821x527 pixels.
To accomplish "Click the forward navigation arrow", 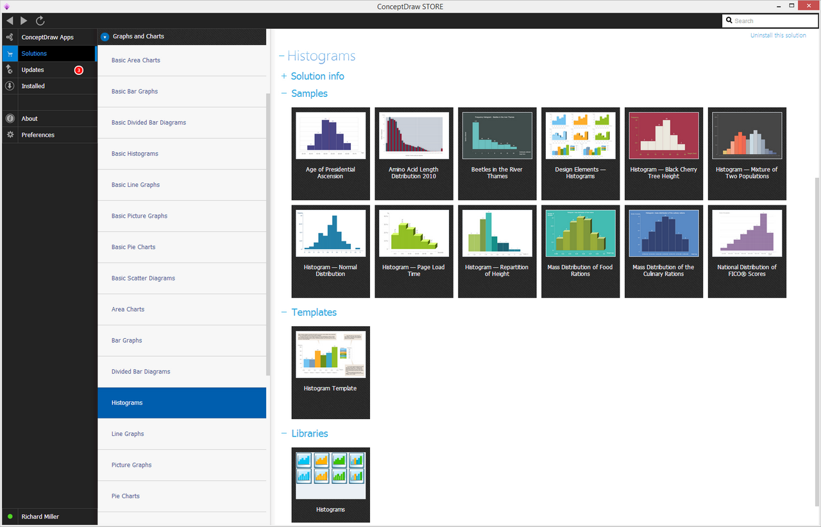I will 24,21.
